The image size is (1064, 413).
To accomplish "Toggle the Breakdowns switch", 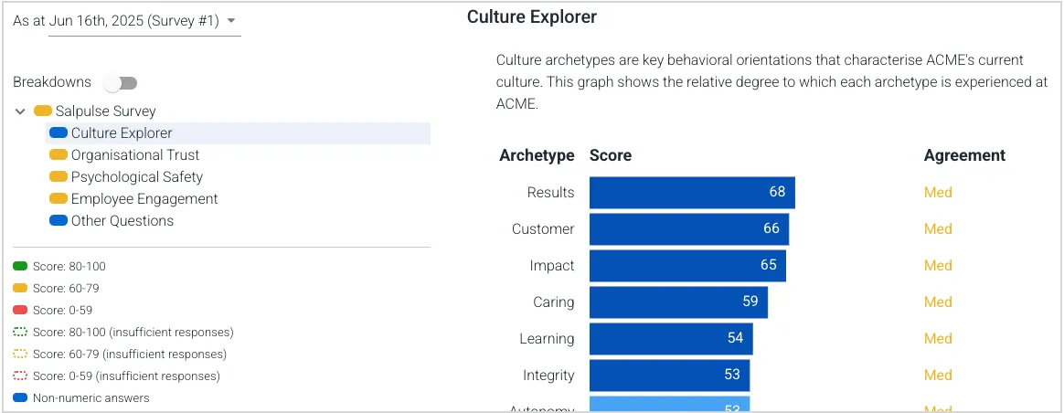I will coord(121,83).
